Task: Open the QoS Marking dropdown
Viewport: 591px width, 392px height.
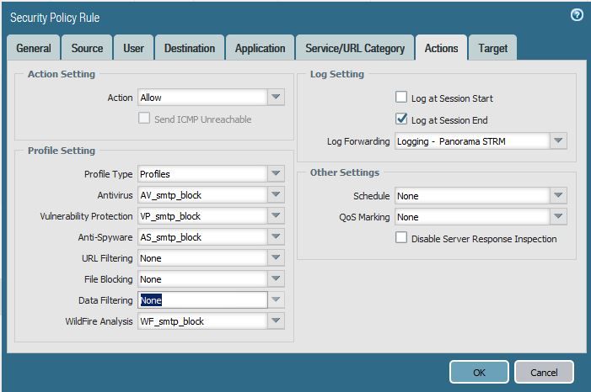Action: [558, 217]
